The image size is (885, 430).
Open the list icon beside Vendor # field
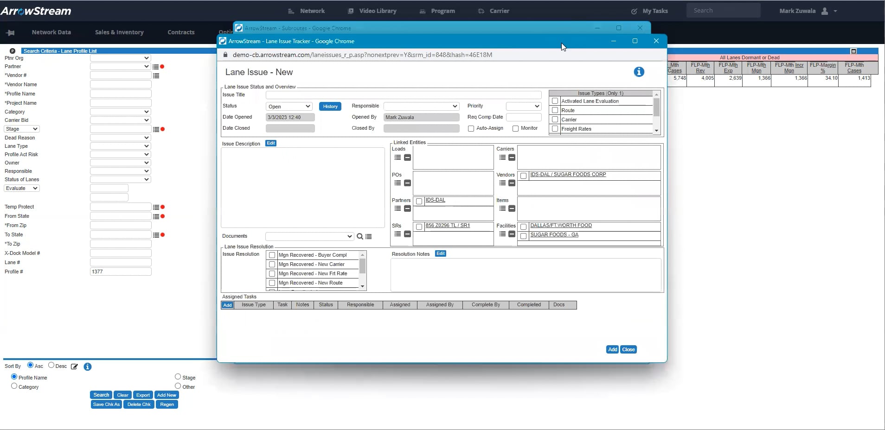coord(156,76)
